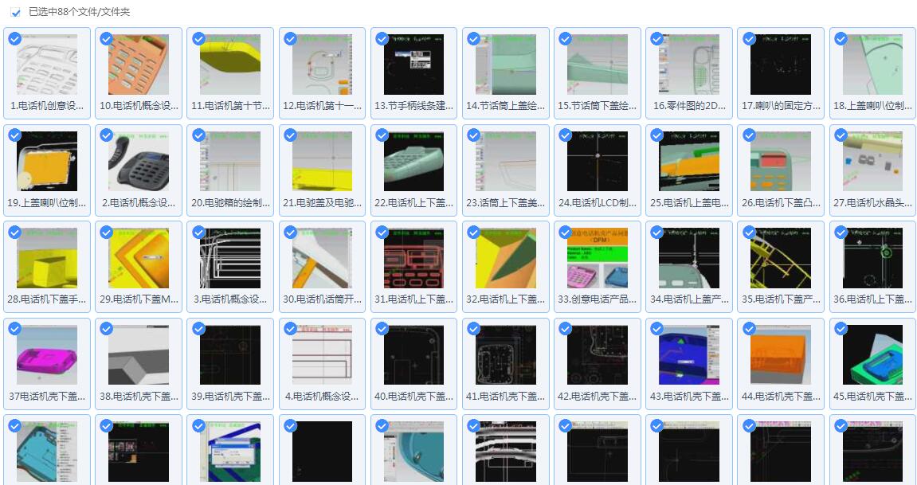Click the file name 14.节话筒上盖绘
This screenshot has width=917, height=485.
(506, 106)
